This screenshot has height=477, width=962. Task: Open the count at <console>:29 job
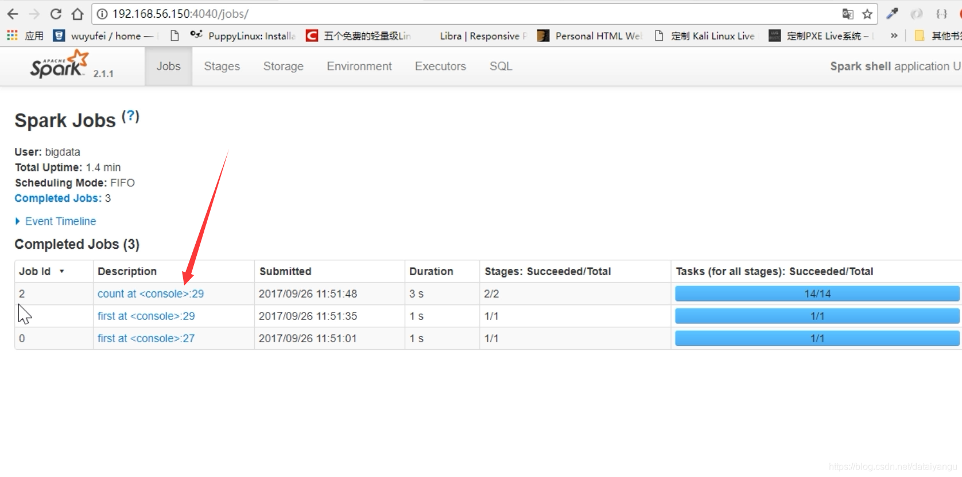[x=150, y=294]
